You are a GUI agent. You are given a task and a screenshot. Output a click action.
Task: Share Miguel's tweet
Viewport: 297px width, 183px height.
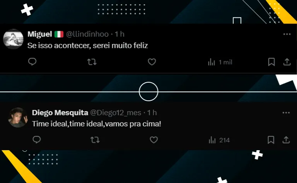pyautogui.click(x=287, y=62)
